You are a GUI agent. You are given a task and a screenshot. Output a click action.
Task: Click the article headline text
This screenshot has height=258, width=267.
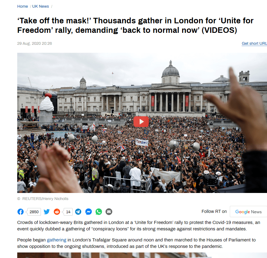(x=135, y=25)
